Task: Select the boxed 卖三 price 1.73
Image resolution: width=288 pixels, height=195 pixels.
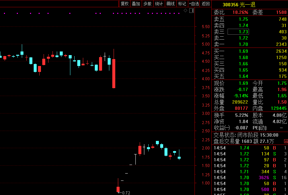Action: (x=238, y=32)
